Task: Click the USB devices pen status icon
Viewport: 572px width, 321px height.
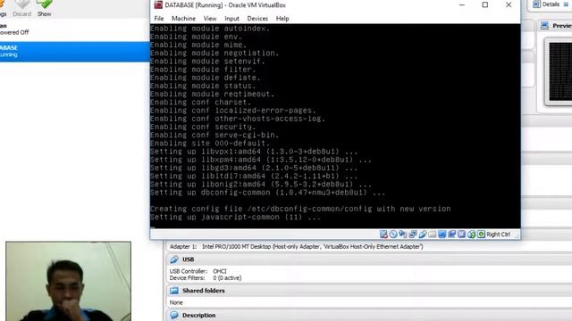Action: pos(423,235)
